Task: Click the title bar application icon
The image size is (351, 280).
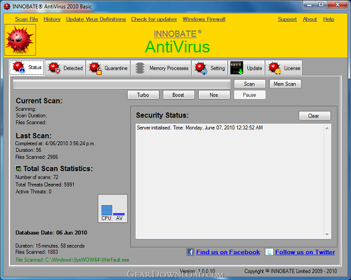Action: click(x=7, y=7)
